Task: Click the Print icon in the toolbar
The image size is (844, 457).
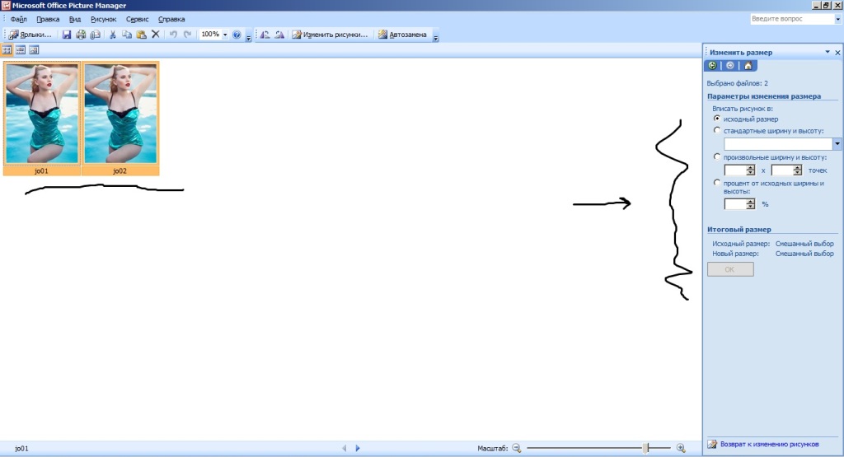Action: pyautogui.click(x=81, y=35)
